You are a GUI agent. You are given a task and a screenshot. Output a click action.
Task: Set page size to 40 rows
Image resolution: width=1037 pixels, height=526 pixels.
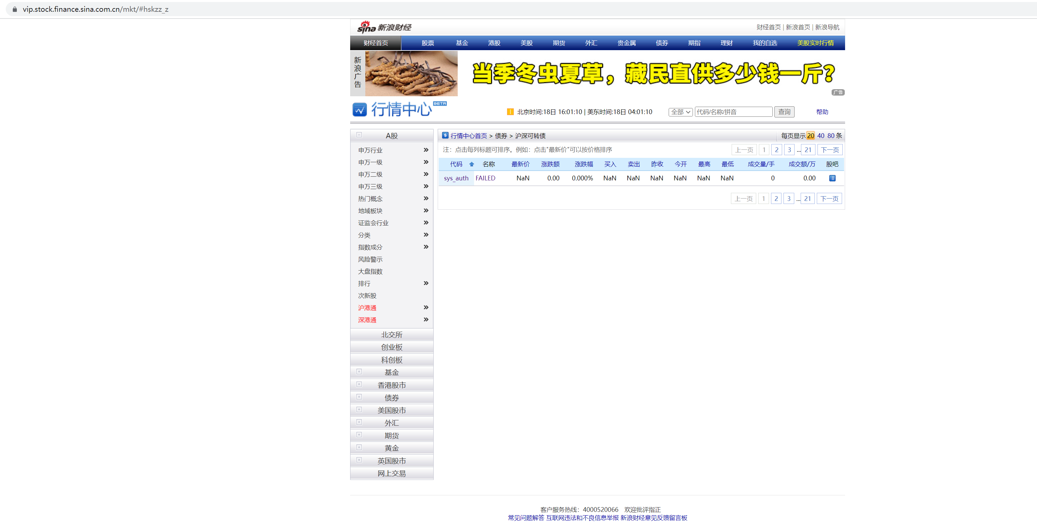(821, 136)
